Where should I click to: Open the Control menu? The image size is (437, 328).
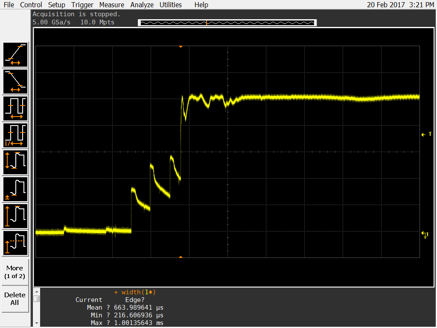tap(31, 5)
